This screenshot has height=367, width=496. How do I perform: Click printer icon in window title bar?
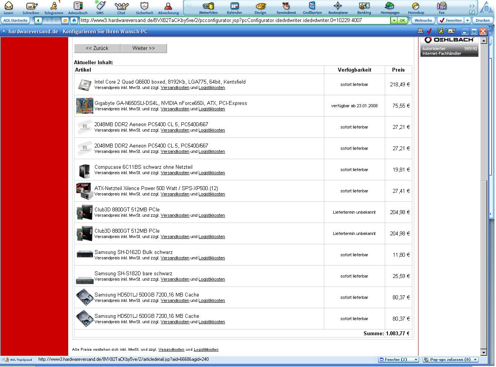420,31
